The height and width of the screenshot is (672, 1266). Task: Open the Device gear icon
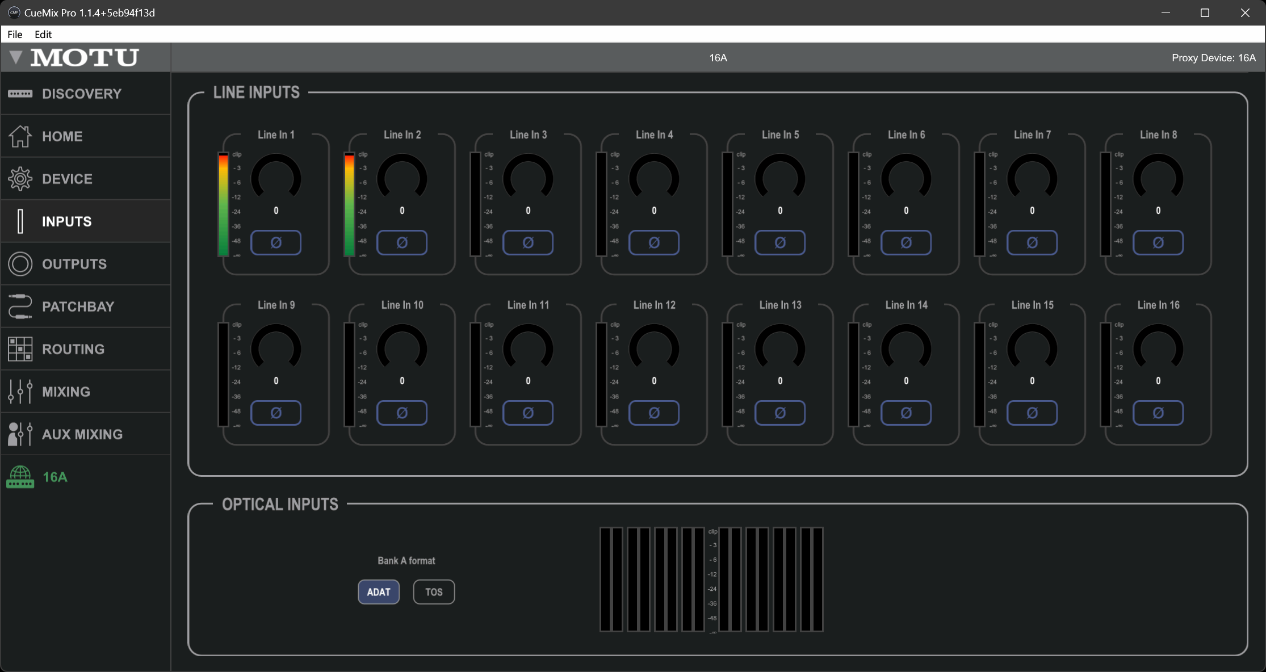pos(20,179)
